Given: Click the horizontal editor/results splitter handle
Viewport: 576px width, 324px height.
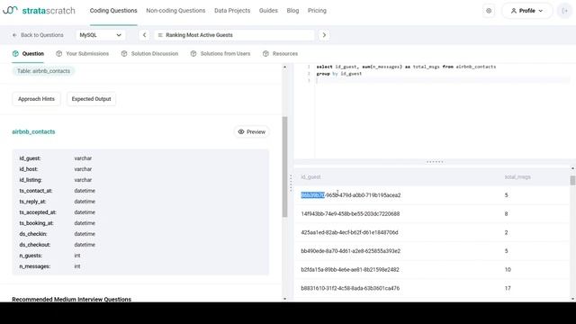Looking at the screenshot, I should click(435, 162).
